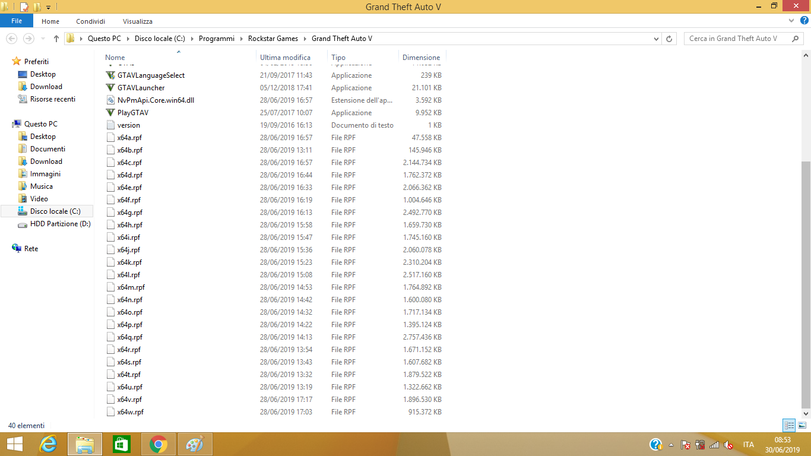The image size is (811, 456).
Task: Expand the ribbon with the chevron
Action: click(792, 21)
